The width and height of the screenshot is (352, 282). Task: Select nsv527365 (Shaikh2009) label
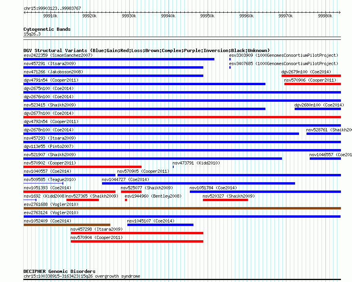[92, 196]
